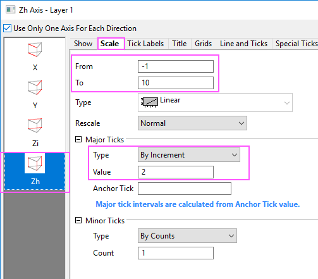
Task: Open the Rescale Normal dropdown
Action: click(x=192, y=123)
